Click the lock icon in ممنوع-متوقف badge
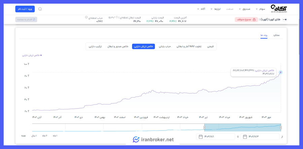 [x=254, y=20]
